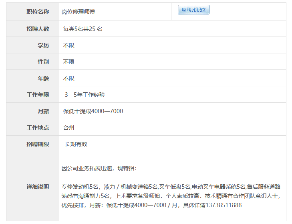The image size is (292, 224).
Task: Click the 学历 row label
Action: pyautogui.click(x=43, y=45)
